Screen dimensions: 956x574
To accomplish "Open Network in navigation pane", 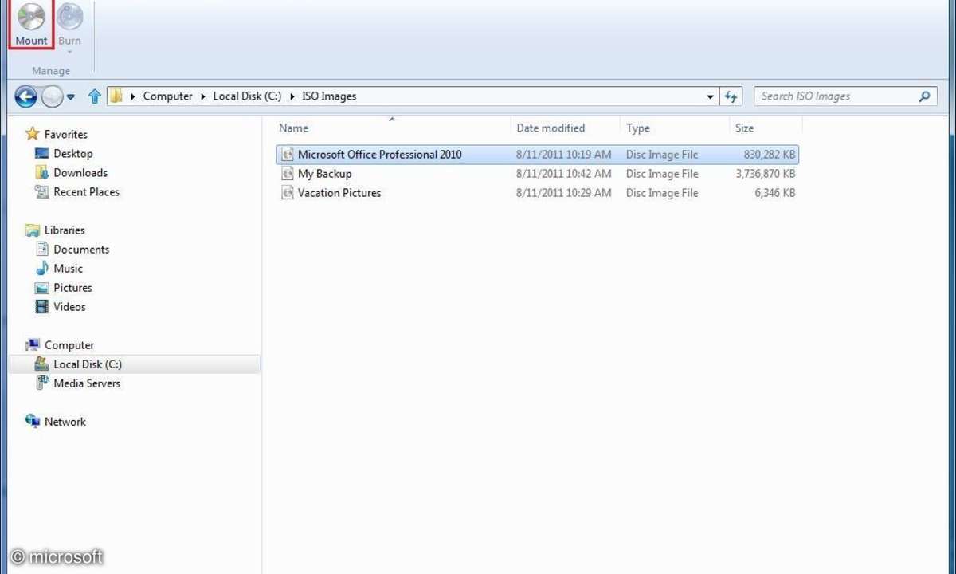I will pos(65,422).
